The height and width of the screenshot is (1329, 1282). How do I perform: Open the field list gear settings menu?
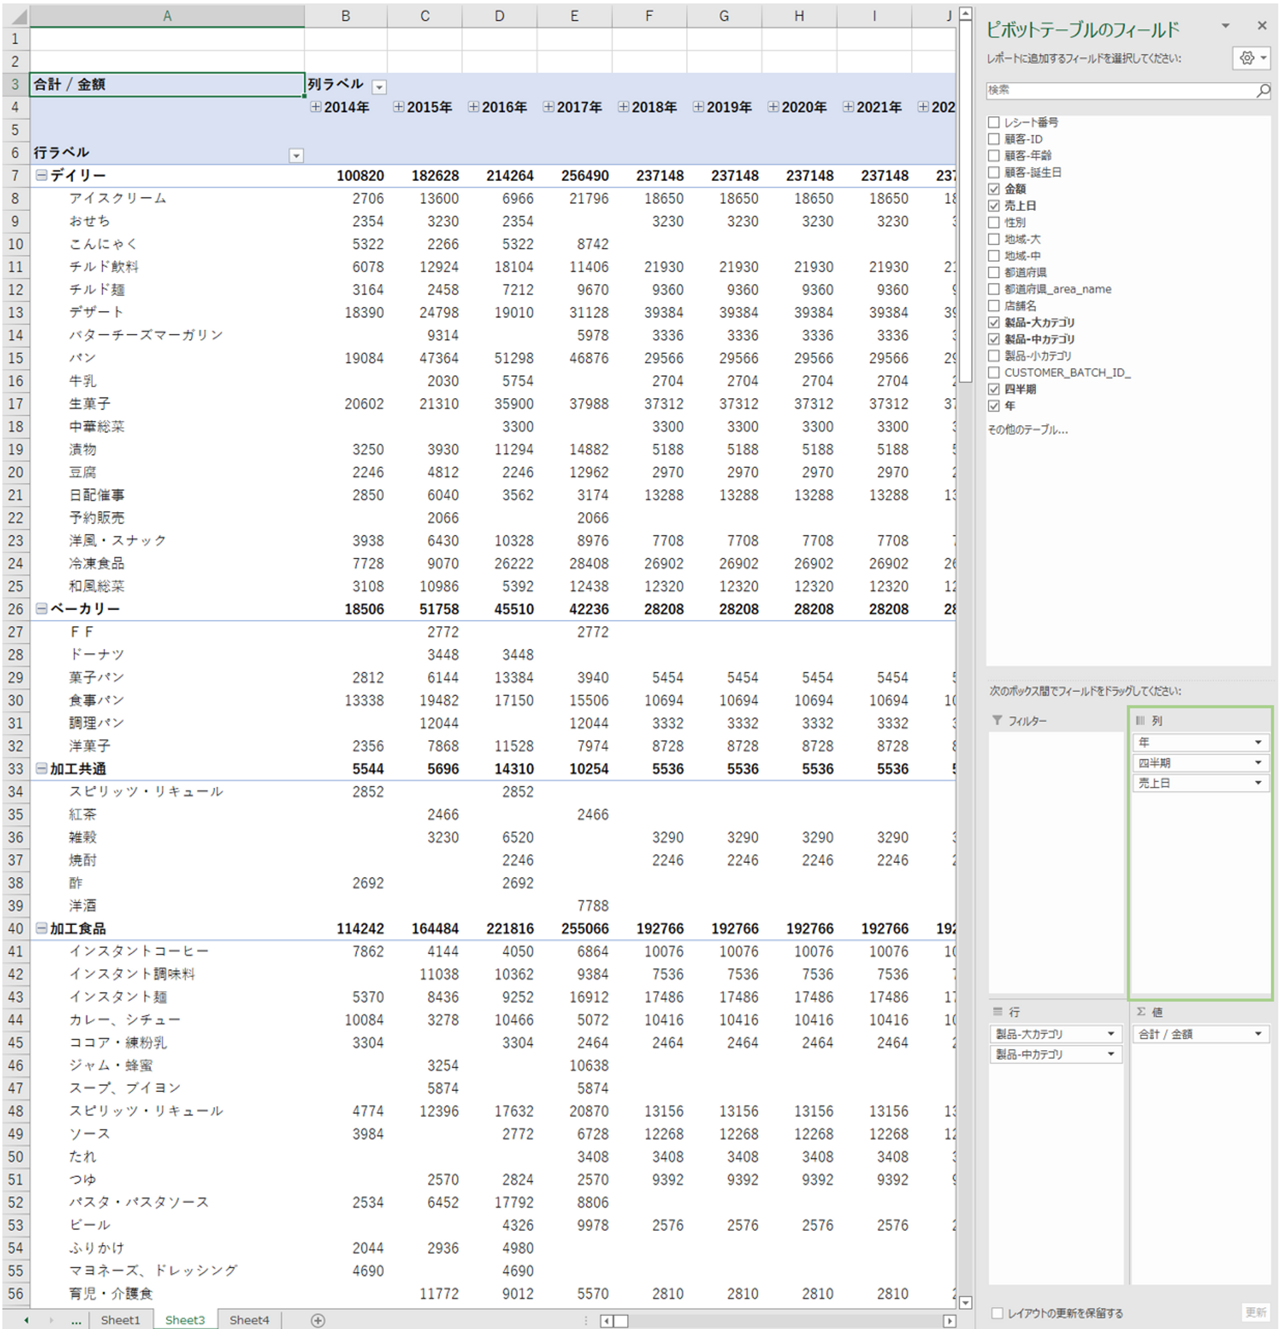pos(1251,58)
